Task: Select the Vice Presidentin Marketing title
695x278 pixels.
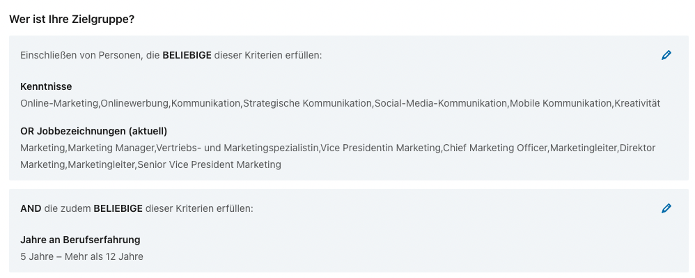Action: coord(380,148)
